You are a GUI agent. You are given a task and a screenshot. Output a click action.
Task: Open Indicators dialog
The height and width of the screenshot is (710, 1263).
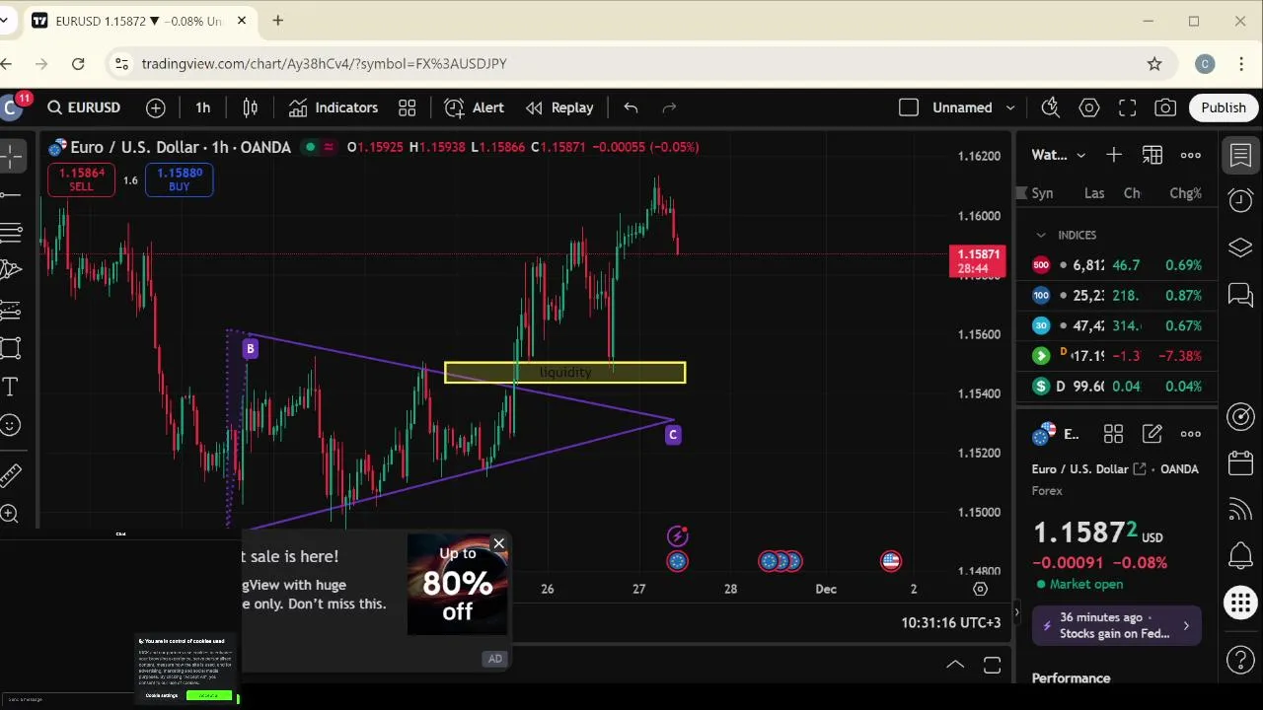tap(334, 107)
